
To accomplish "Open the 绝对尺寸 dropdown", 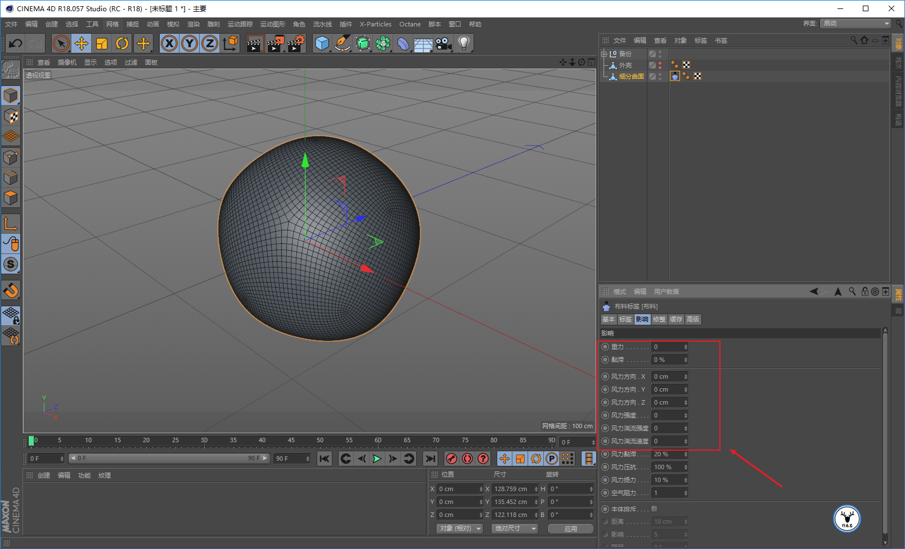I will 515,529.
